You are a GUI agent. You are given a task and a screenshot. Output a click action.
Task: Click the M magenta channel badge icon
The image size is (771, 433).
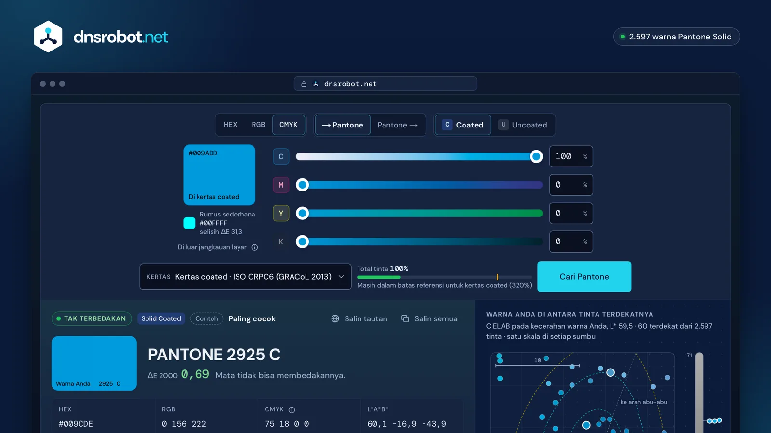[x=281, y=185]
